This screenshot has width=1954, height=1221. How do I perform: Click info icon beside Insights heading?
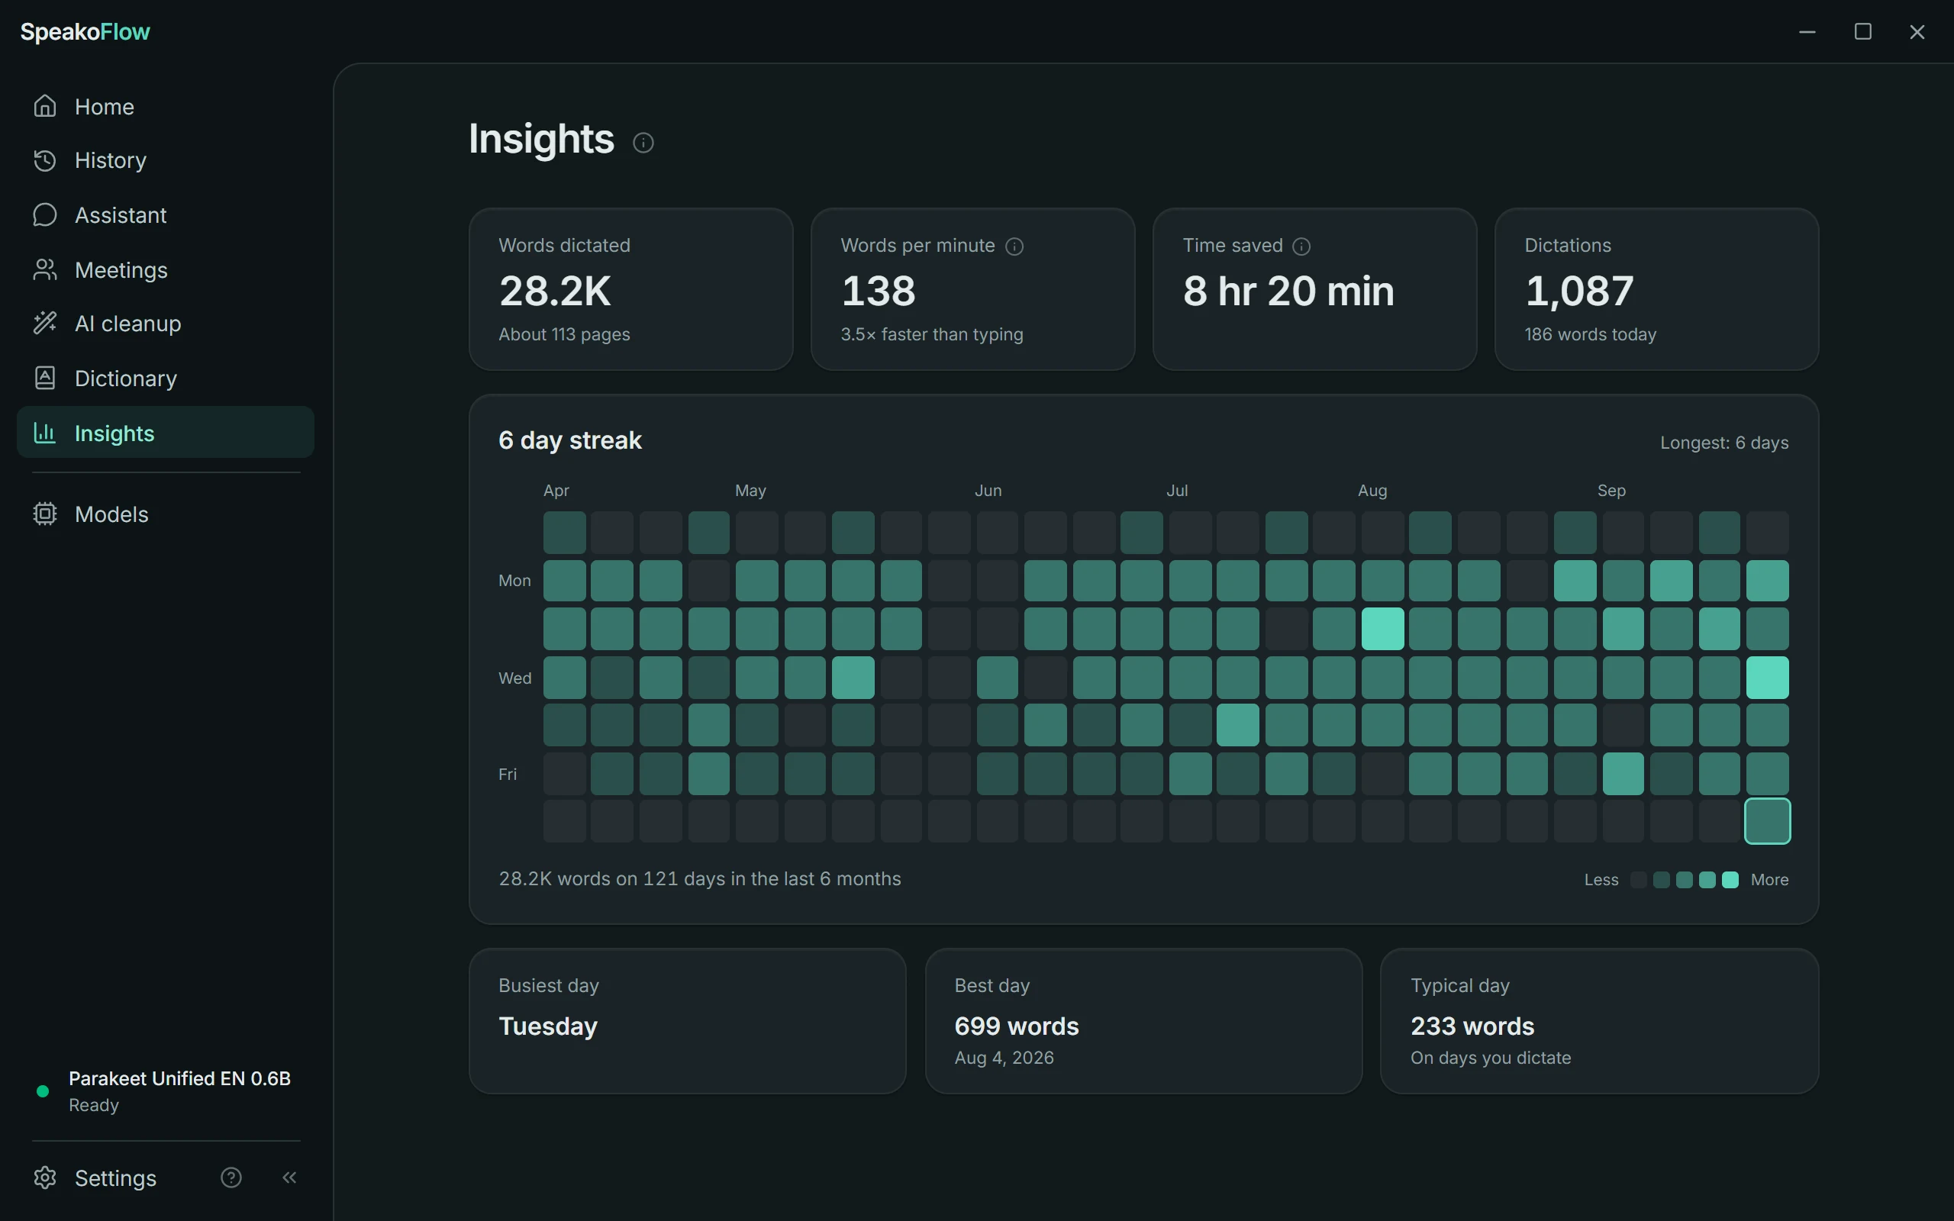pyautogui.click(x=643, y=143)
